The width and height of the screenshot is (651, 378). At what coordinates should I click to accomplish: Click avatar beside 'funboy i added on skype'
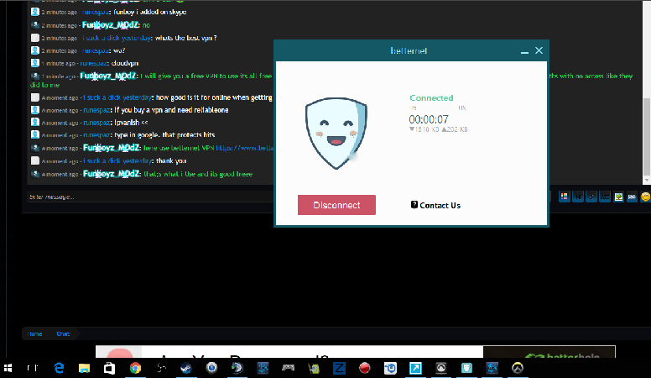(x=35, y=12)
